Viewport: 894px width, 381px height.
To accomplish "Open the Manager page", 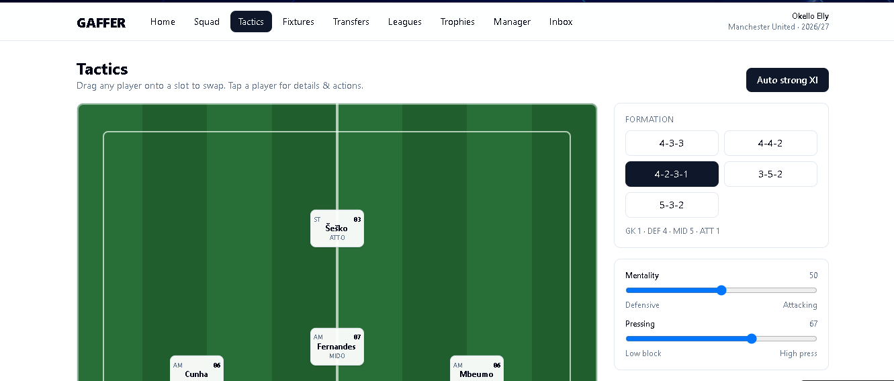I will [x=512, y=22].
